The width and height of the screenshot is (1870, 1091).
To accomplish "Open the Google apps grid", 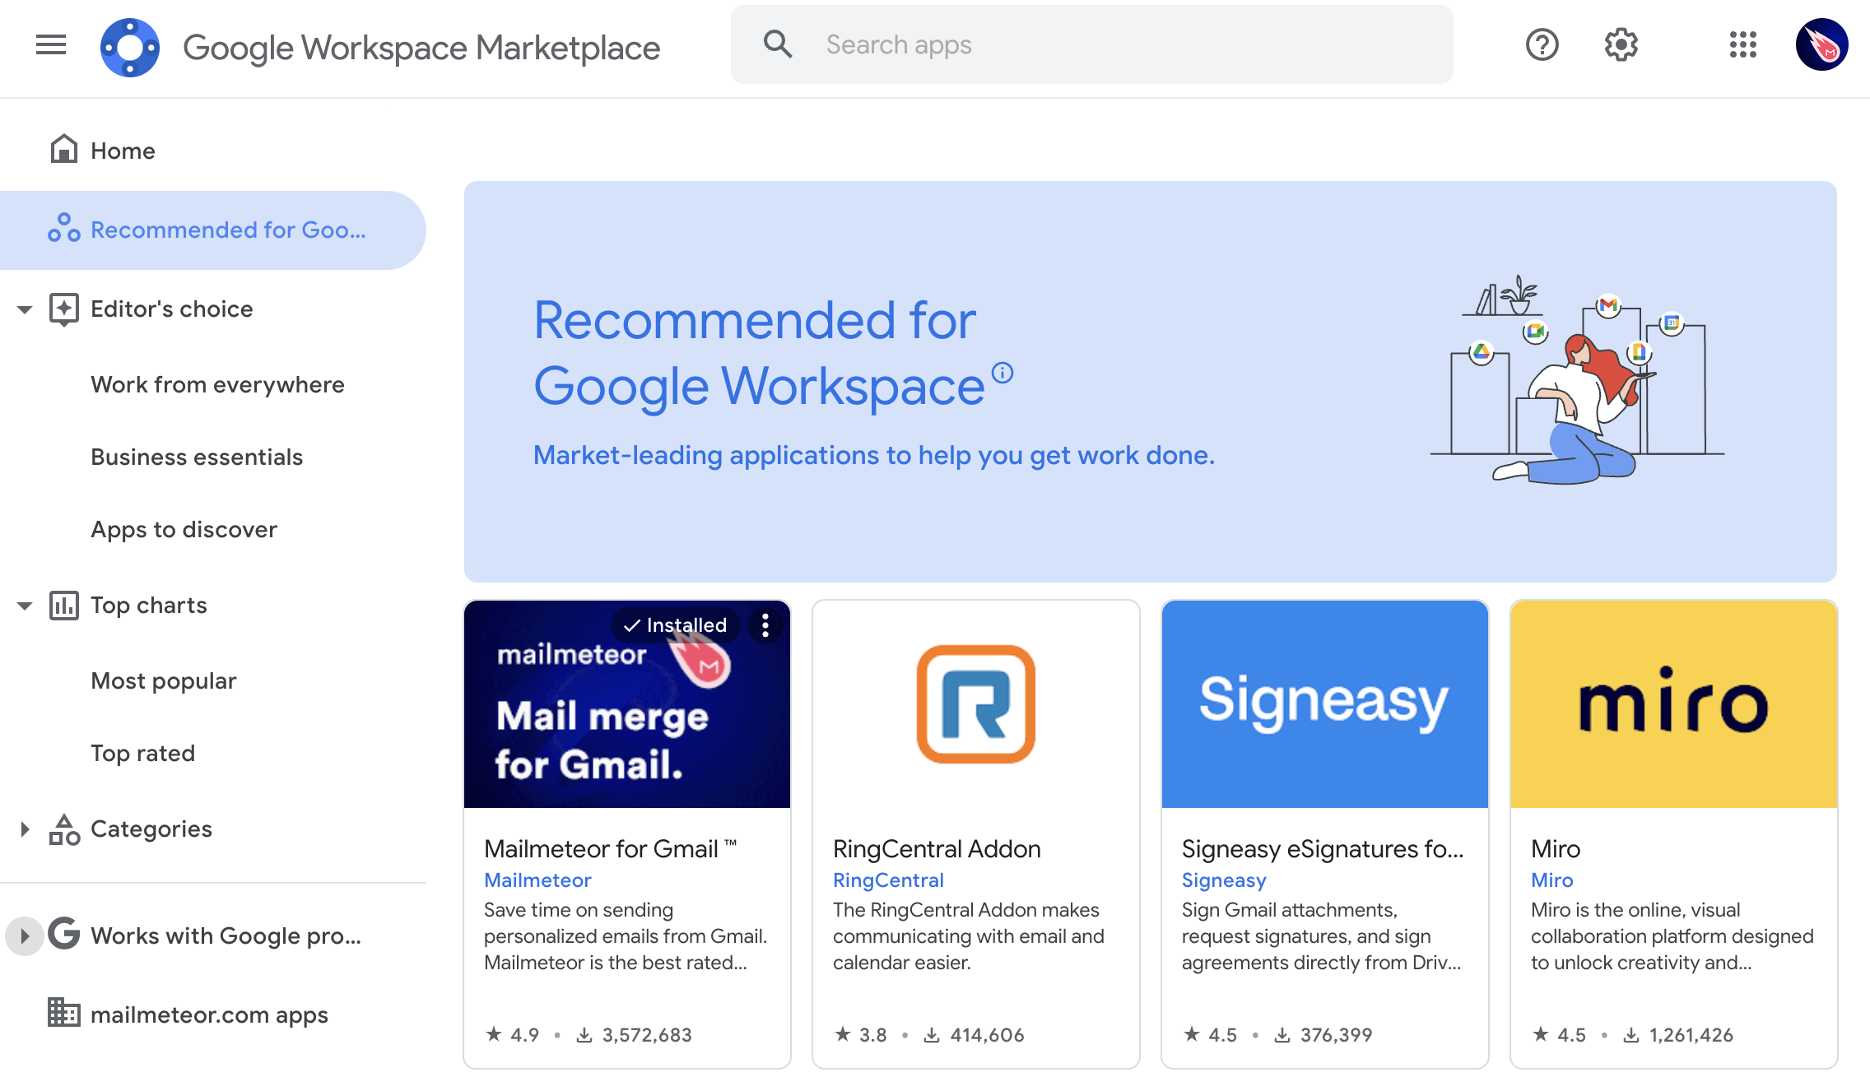I will (x=1742, y=44).
